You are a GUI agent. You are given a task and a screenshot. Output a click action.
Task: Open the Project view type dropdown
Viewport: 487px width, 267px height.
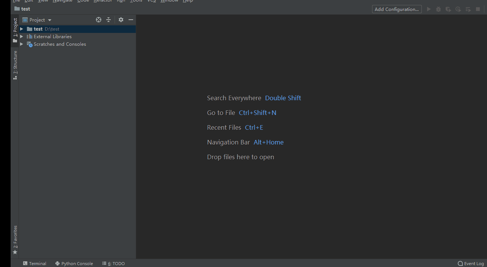tap(37, 20)
